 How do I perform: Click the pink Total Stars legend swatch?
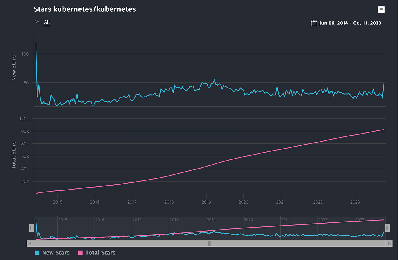(80, 253)
